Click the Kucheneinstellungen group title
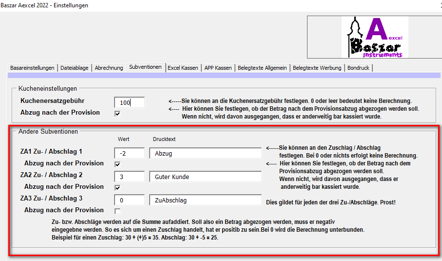 pos(48,89)
